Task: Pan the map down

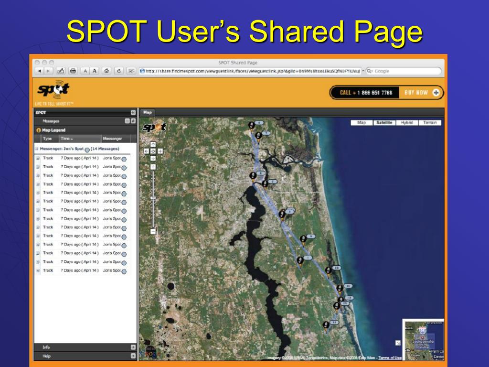Action: 153,158
